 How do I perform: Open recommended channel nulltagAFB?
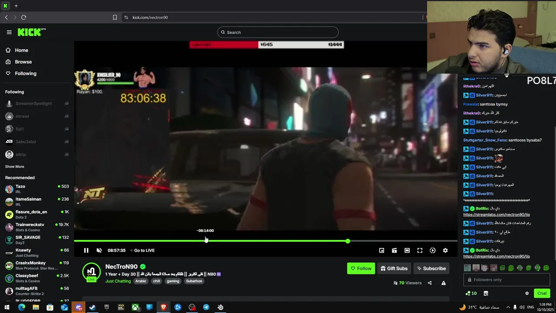37,291
